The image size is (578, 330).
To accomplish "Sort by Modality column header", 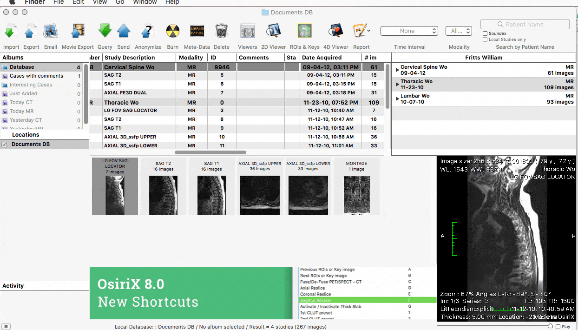I will pyautogui.click(x=191, y=58).
